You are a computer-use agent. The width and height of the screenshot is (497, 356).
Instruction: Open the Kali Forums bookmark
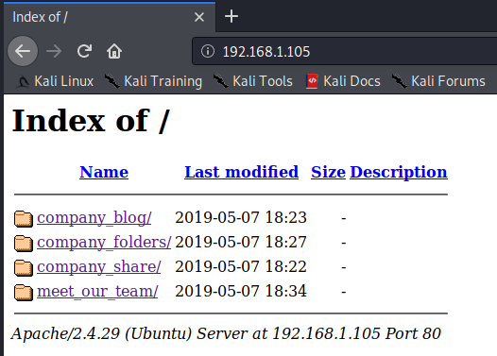point(438,81)
